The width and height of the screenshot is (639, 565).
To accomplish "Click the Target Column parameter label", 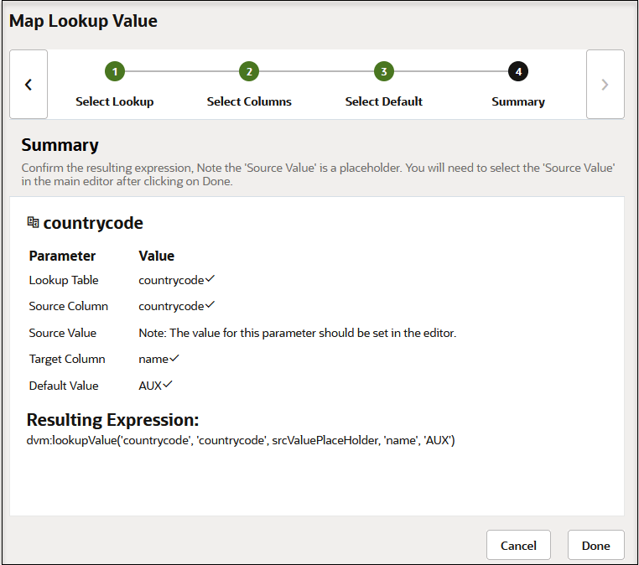I will (x=67, y=360).
